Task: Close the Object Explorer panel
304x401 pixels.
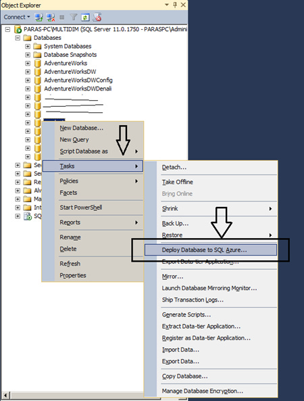Action: (183, 5)
